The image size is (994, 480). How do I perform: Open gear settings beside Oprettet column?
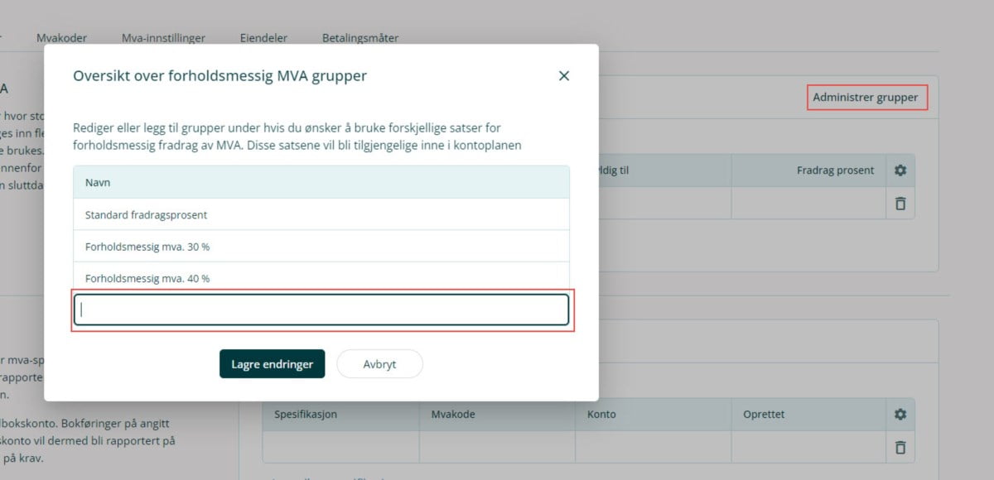click(x=900, y=415)
